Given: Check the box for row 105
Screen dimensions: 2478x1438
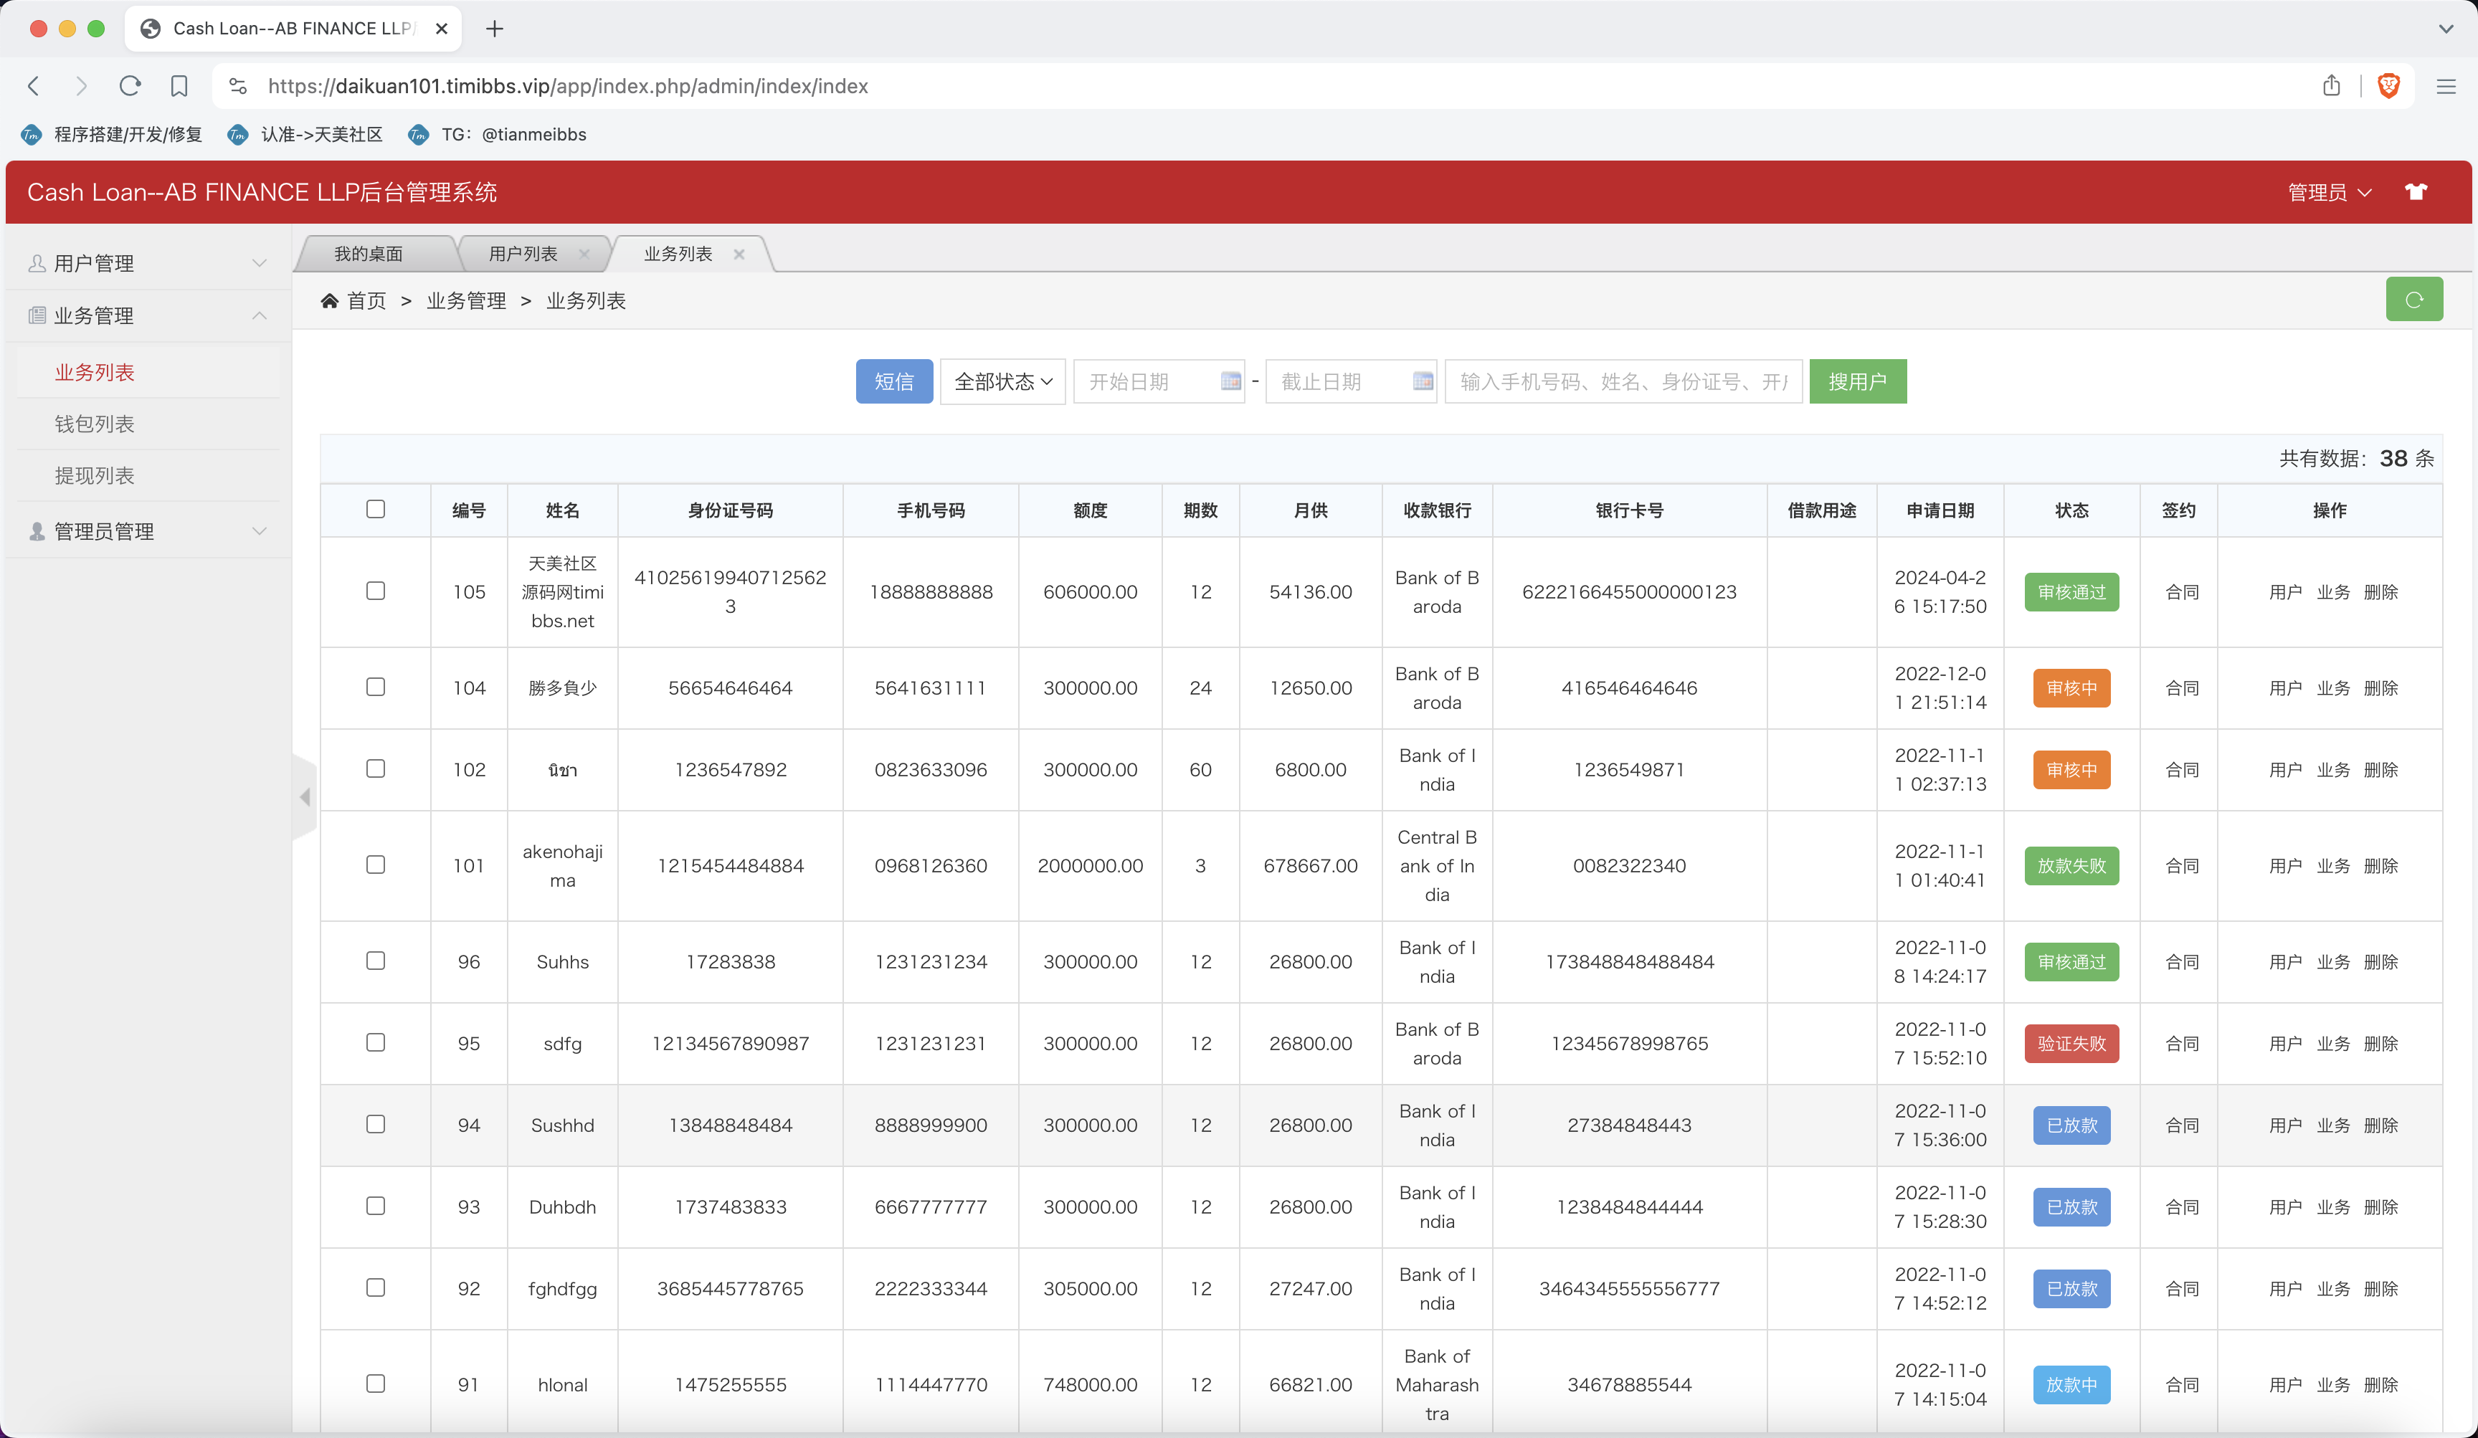Looking at the screenshot, I should click(376, 591).
